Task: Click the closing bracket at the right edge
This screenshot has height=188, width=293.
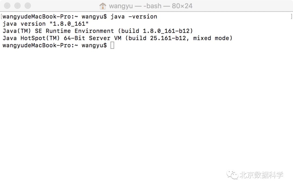Action: point(291,17)
